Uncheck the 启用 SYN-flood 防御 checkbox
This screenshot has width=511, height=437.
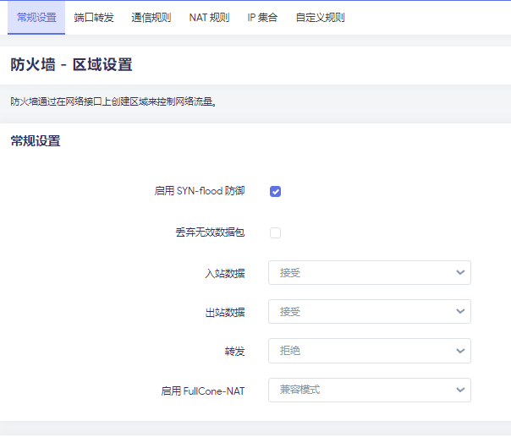pos(275,192)
